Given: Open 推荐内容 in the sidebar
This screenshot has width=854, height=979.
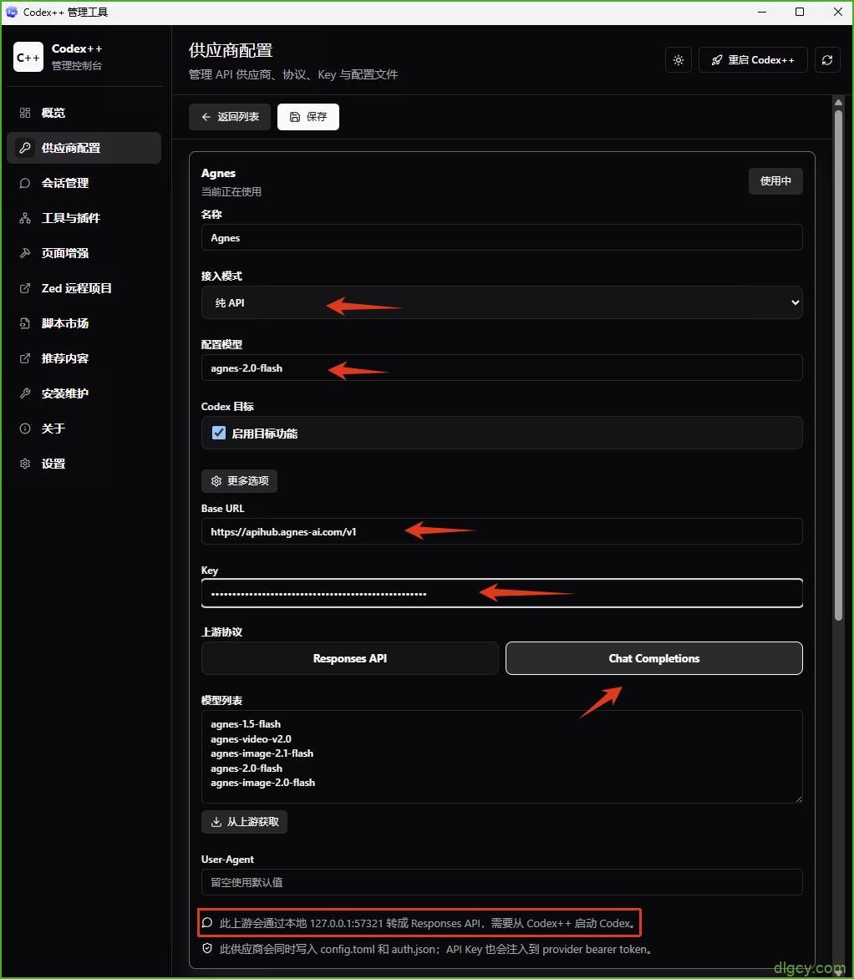Looking at the screenshot, I should (84, 358).
